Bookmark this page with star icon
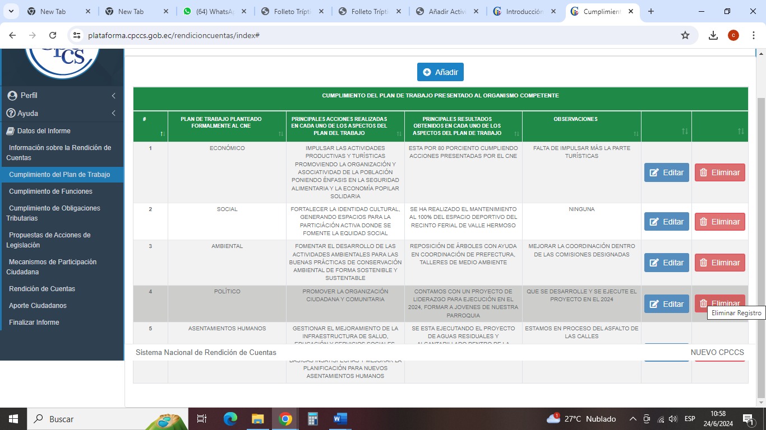This screenshot has width=766, height=430. tap(685, 35)
